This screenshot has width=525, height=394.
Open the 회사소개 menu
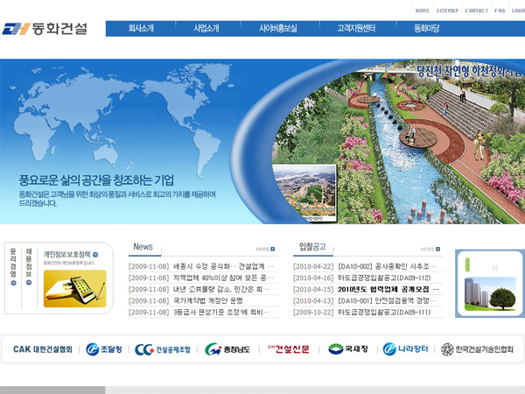[141, 29]
